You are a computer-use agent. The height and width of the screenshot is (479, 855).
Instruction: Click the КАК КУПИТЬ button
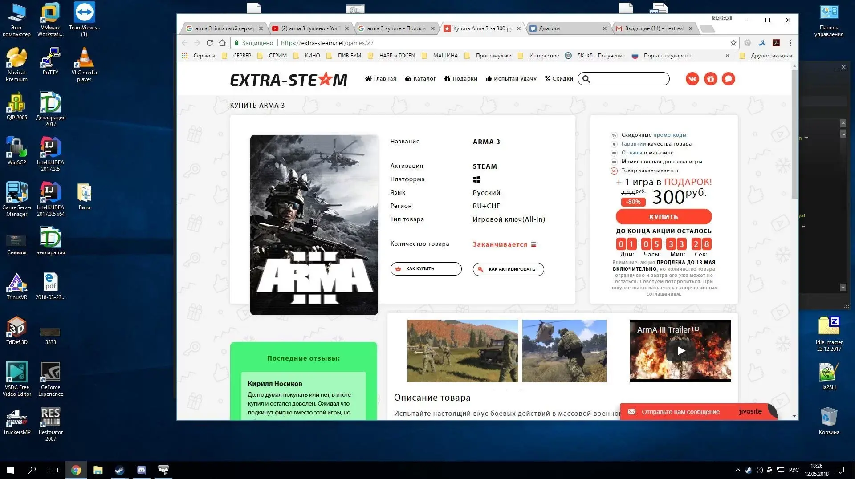click(426, 269)
